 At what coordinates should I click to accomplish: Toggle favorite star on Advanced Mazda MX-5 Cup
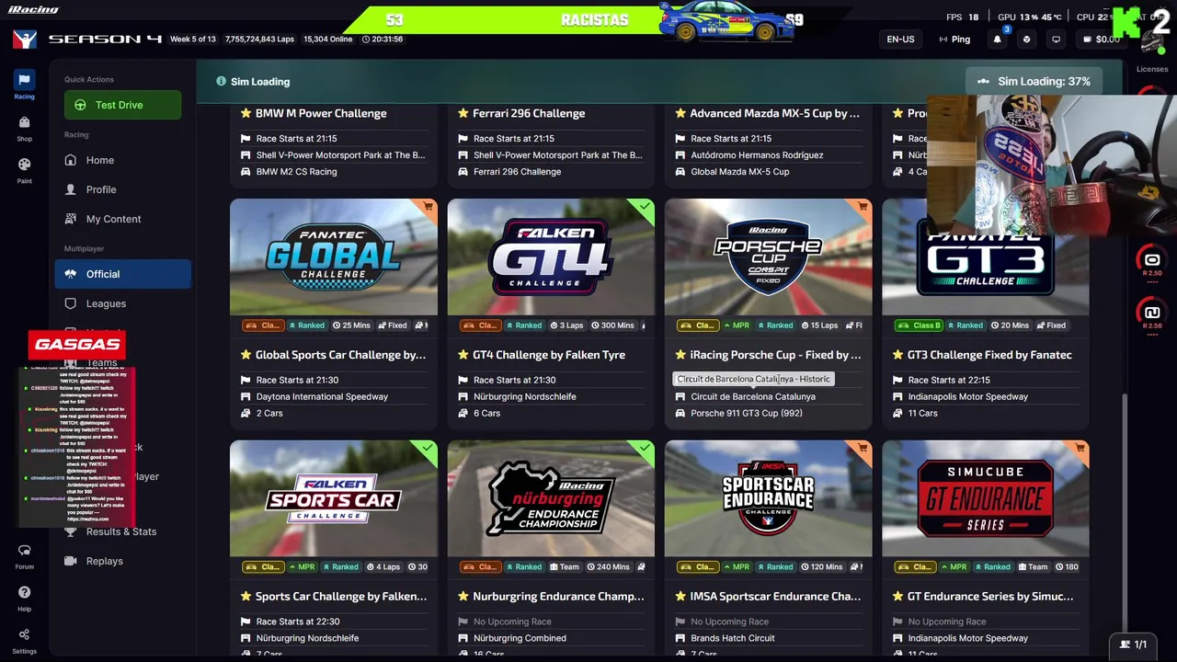pos(680,113)
